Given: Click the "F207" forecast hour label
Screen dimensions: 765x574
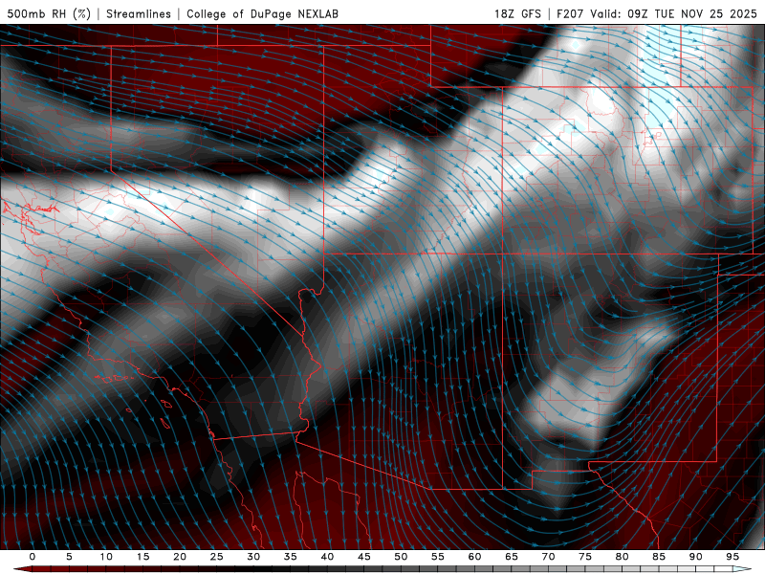Looking at the screenshot, I should pos(570,13).
